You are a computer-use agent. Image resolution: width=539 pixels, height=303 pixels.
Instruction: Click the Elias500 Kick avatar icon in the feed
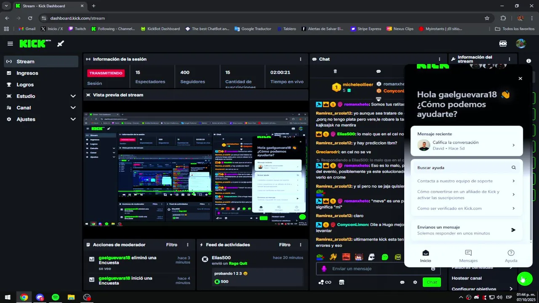point(205,259)
